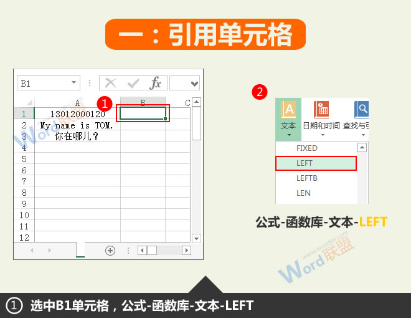
Task: Select the row 9 header
Action: [24, 204]
